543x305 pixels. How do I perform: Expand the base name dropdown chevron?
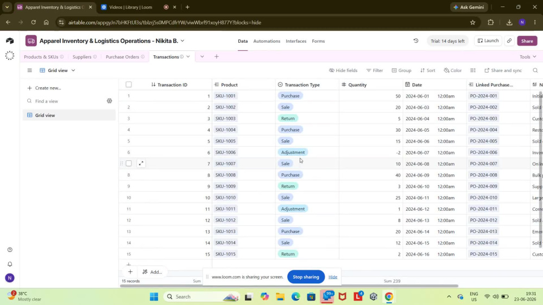coord(182,41)
